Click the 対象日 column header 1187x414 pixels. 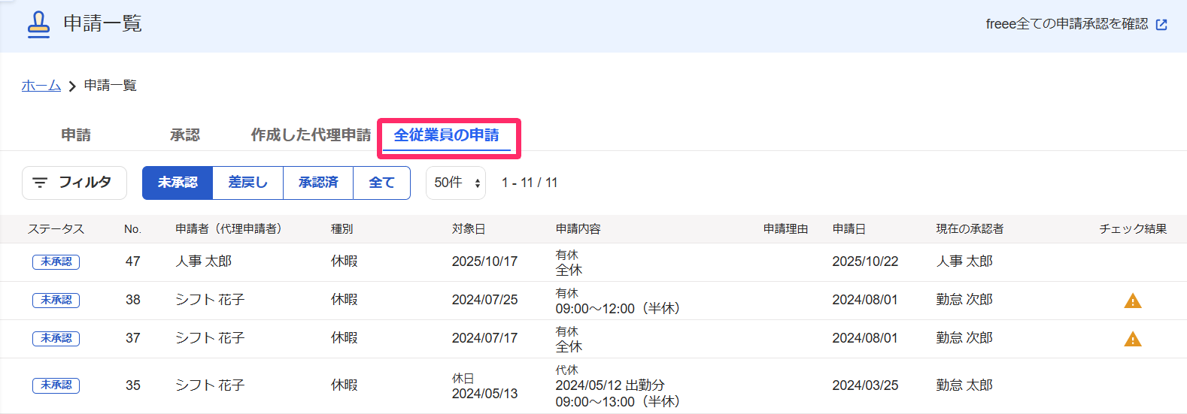469,229
